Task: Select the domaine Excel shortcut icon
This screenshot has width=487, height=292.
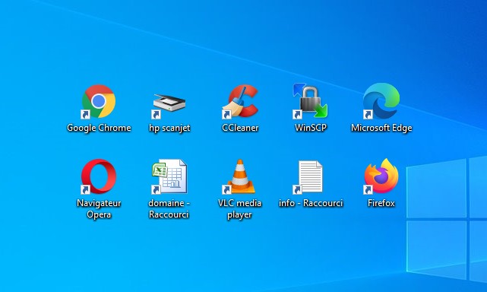Action: point(169,176)
